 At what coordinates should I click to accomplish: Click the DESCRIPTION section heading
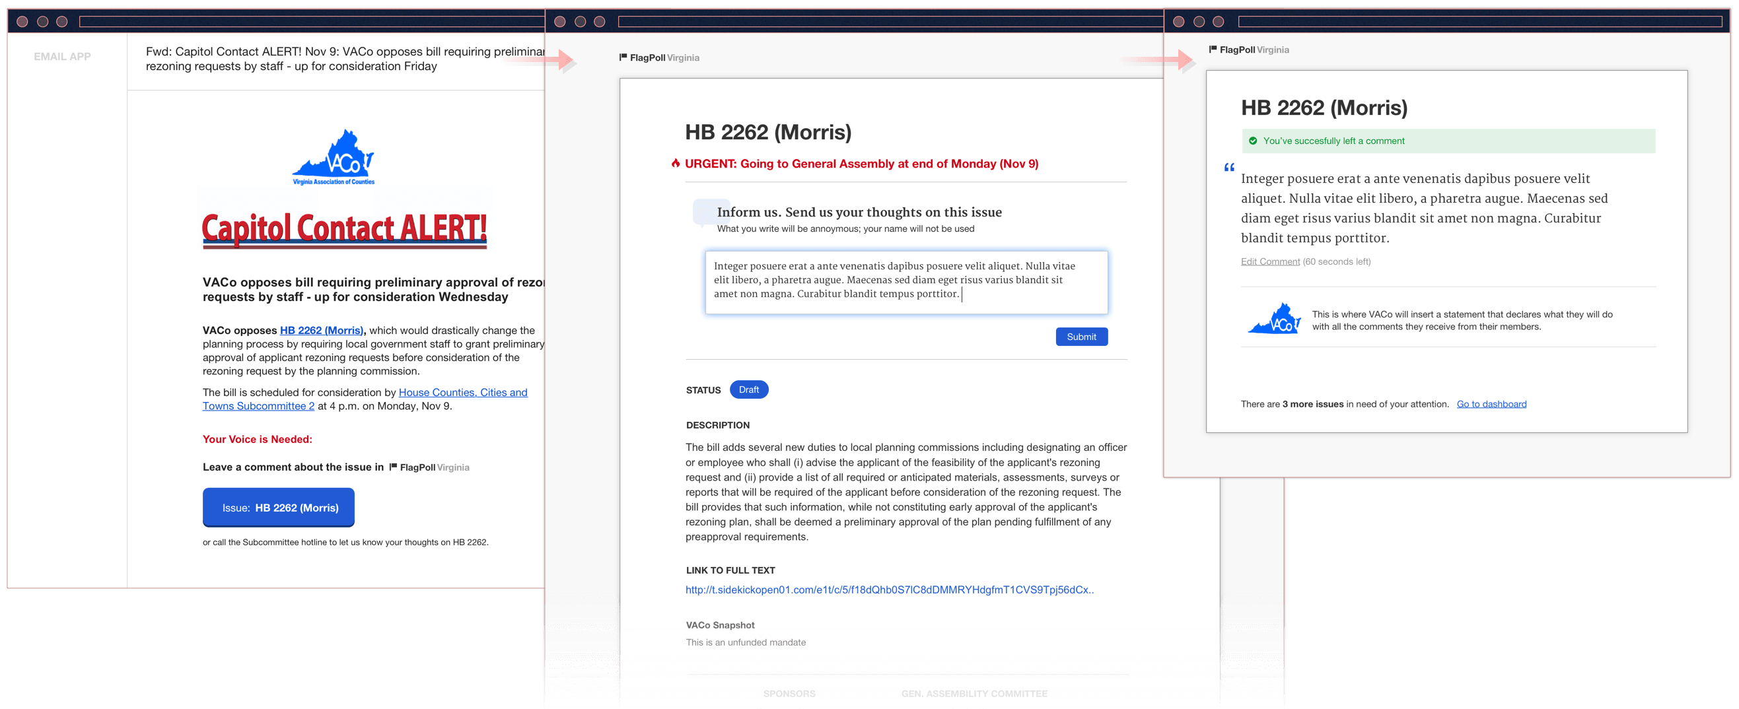[x=718, y=425]
